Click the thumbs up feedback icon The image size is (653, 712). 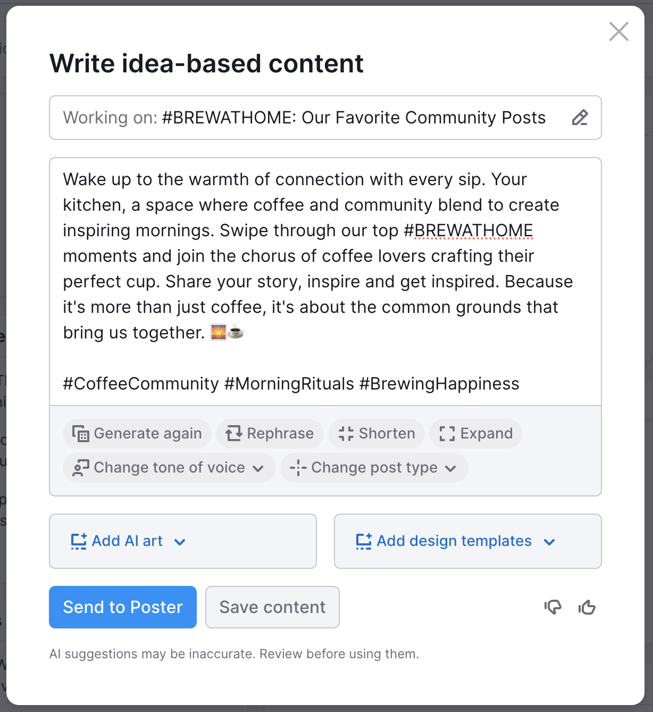[587, 607]
